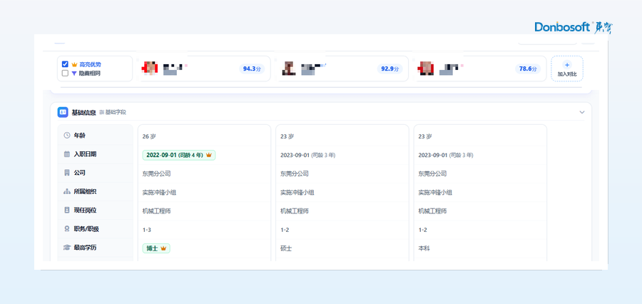This screenshot has height=304, width=642.
Task: Click the 职务/职级 row label
Action: (86, 229)
